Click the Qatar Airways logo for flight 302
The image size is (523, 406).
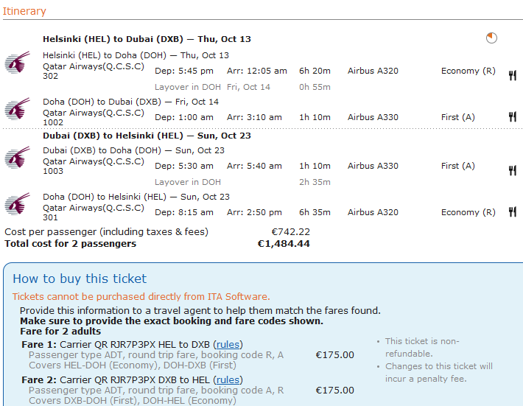16,63
